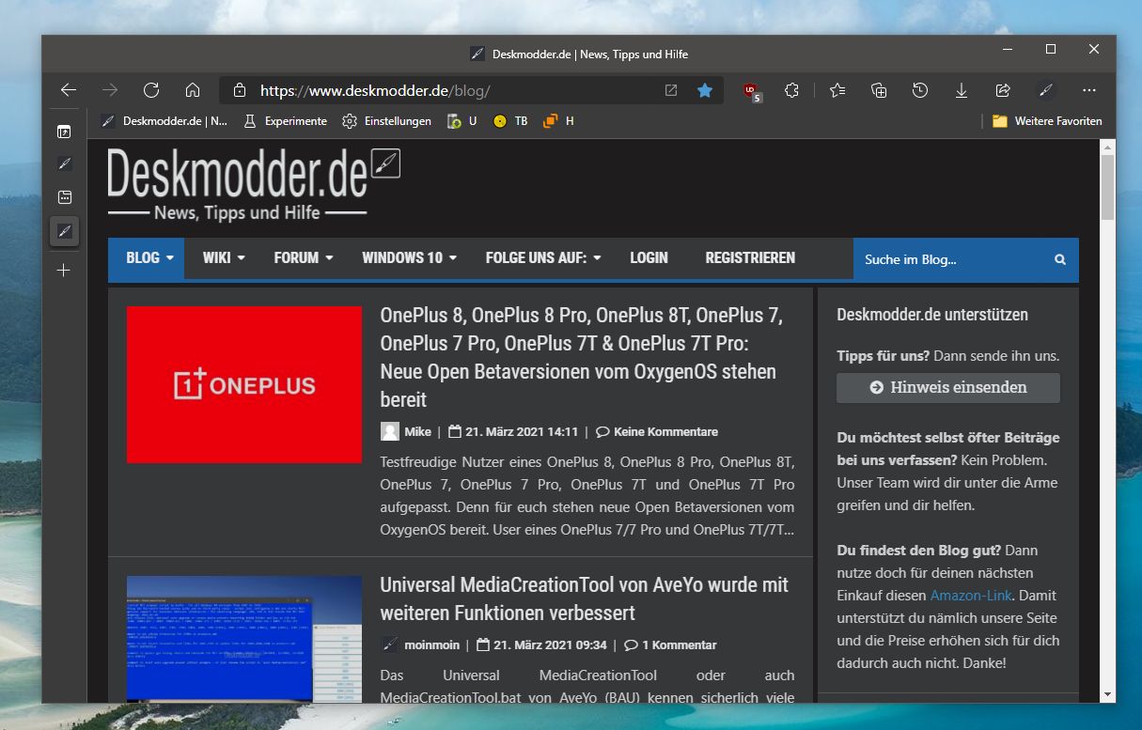Open the Universal MediaCreationTool article headline
The image size is (1142, 730).
pos(584,598)
